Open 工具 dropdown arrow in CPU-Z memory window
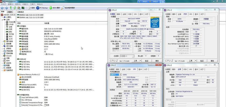Screen dimensions: 226x107 coord(196,61)
